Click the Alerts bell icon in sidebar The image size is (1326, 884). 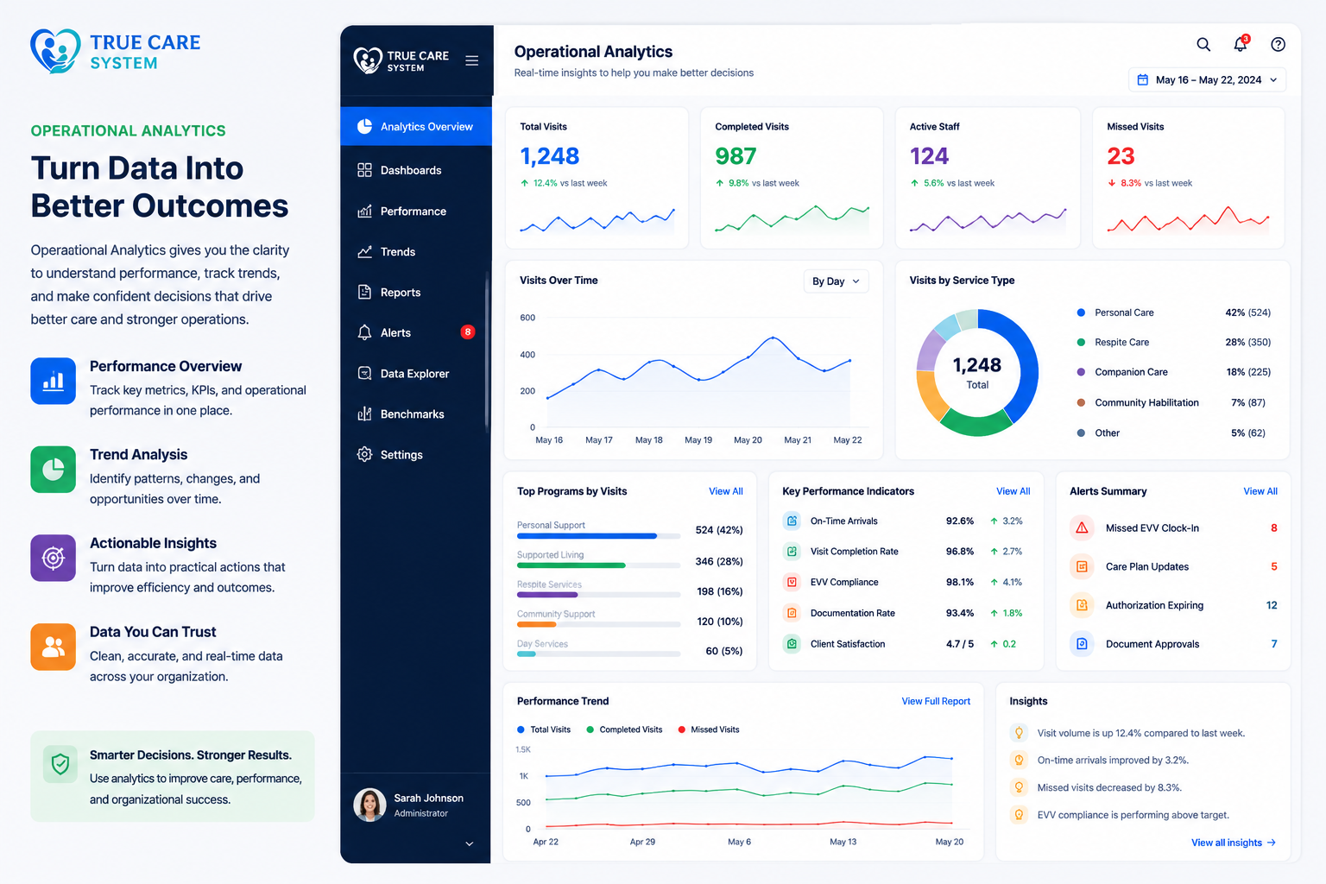[x=364, y=332]
